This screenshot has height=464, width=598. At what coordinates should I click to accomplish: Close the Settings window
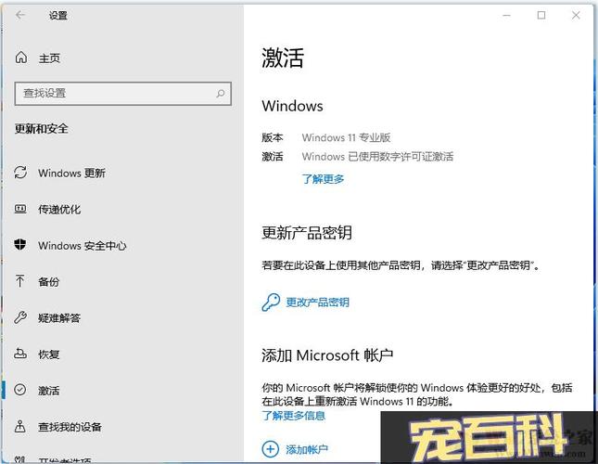coord(576,15)
